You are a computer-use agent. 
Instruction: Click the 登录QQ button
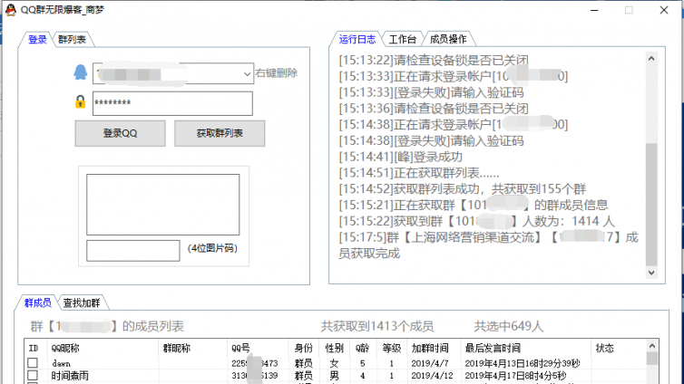[x=120, y=133]
